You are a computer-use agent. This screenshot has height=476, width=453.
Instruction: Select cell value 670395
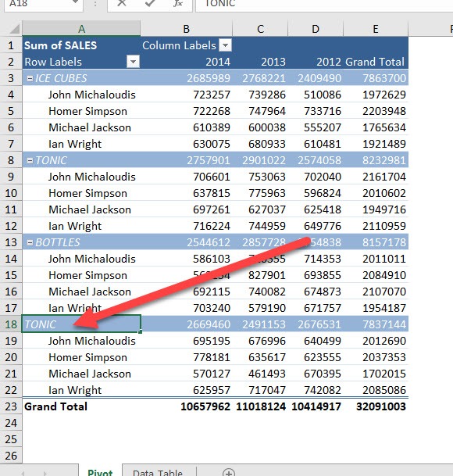click(316, 374)
